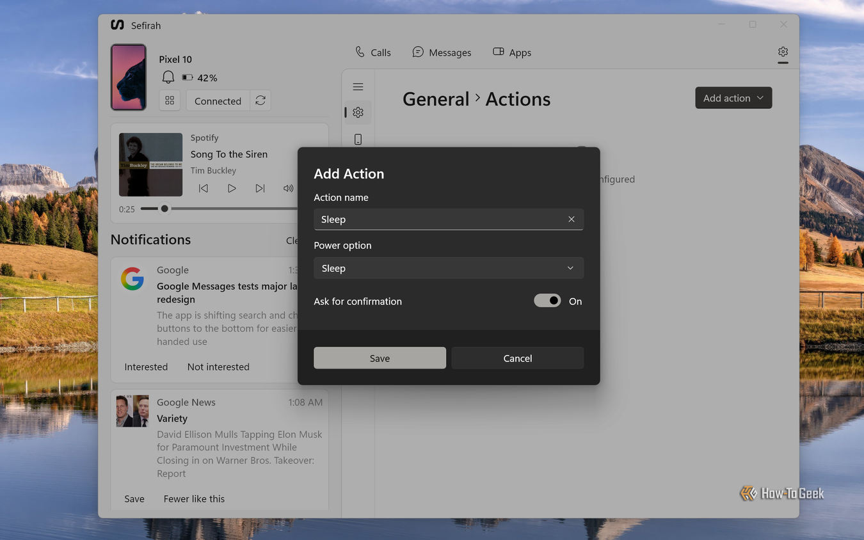Minimize the Sefirah window
The width and height of the screenshot is (864, 540).
click(722, 24)
